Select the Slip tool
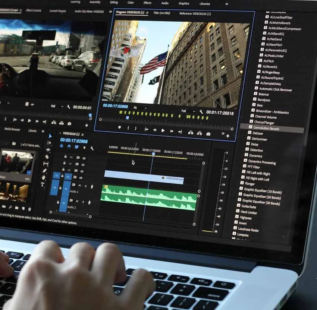317x310 pixels. [x=46, y=164]
